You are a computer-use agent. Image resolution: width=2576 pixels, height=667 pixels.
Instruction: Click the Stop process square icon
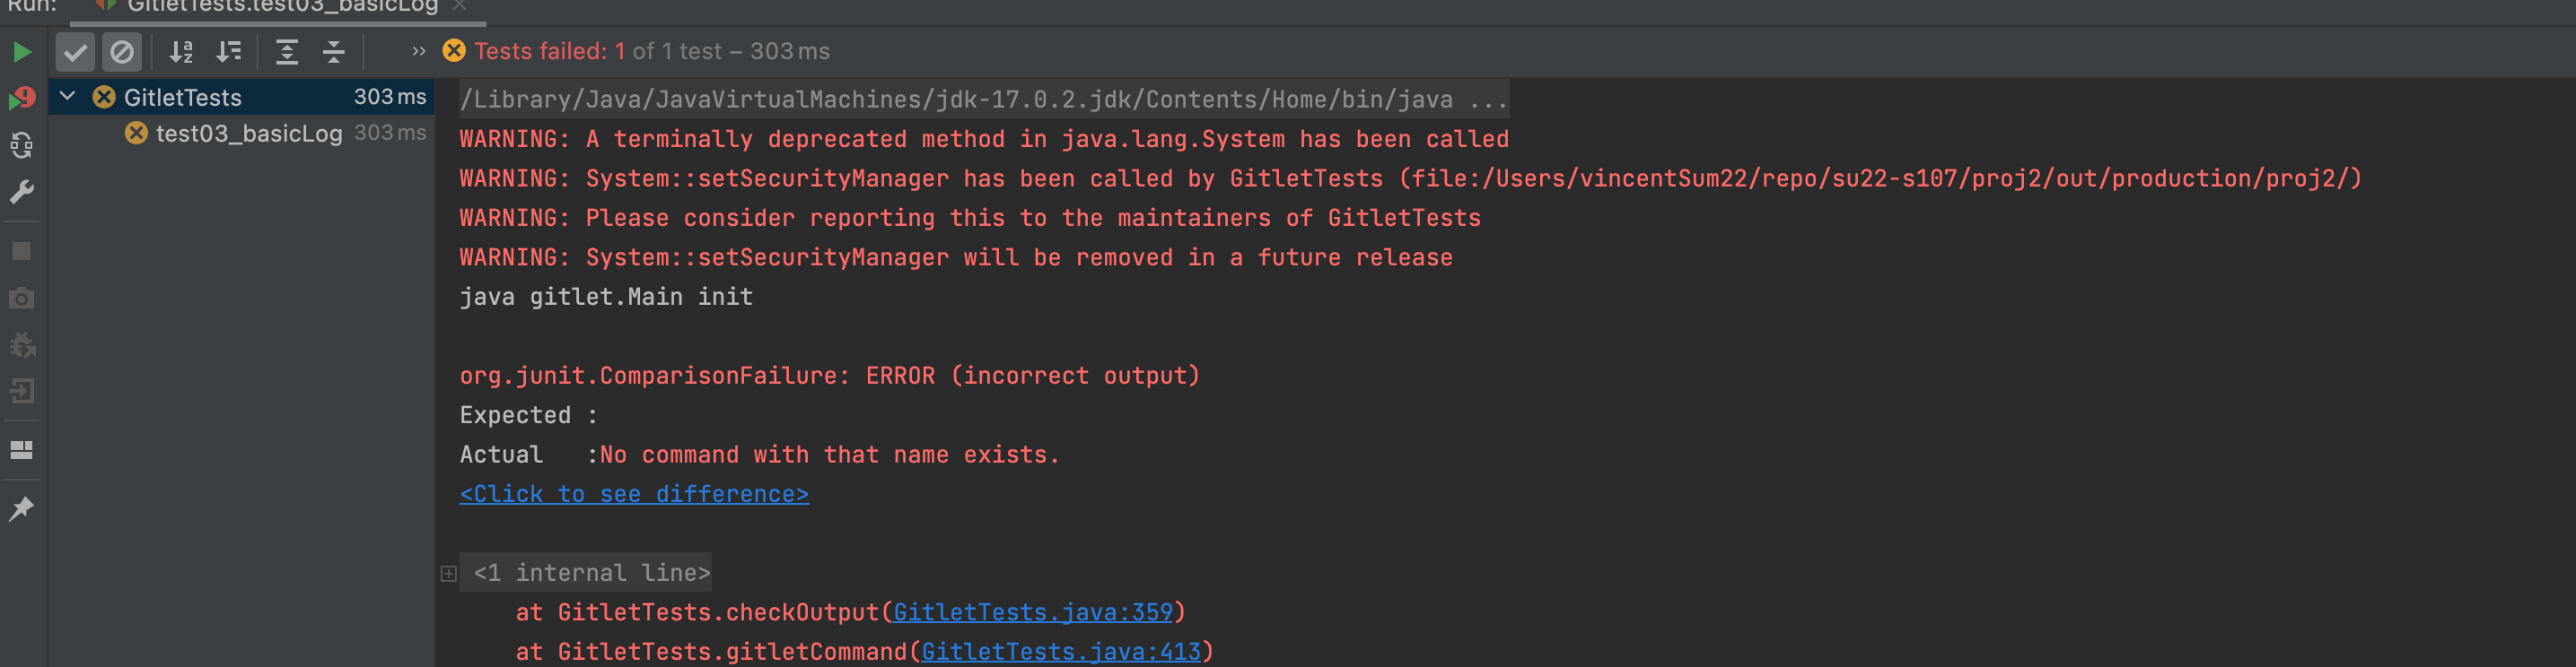click(x=22, y=252)
